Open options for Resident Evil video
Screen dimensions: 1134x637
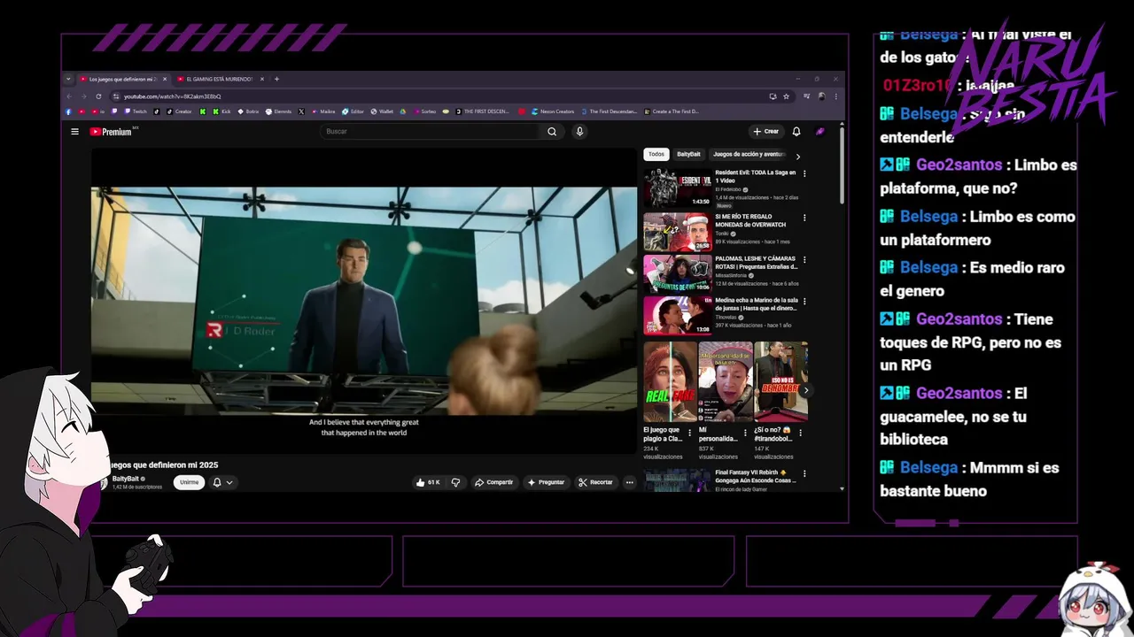[804, 174]
